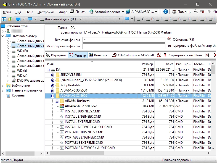Click the folder up arrow icon
Screen dimensions: 217x163
10,19
